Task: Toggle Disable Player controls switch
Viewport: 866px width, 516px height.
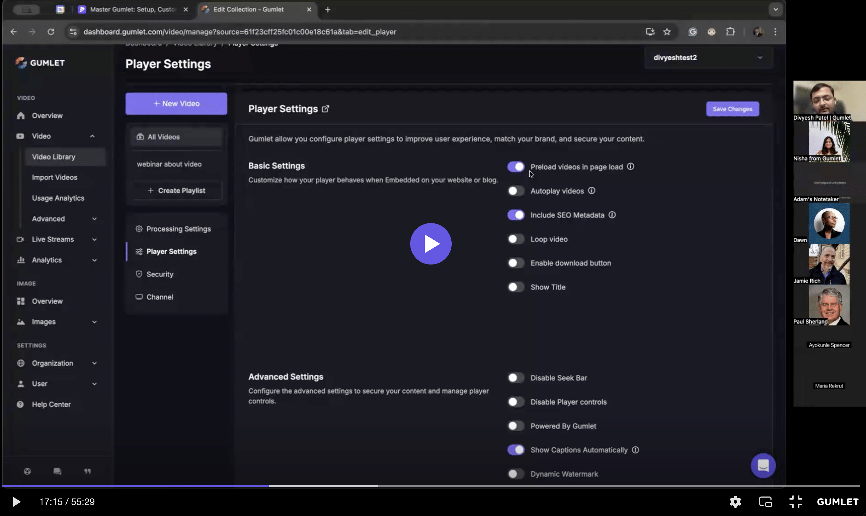Action: pyautogui.click(x=516, y=402)
